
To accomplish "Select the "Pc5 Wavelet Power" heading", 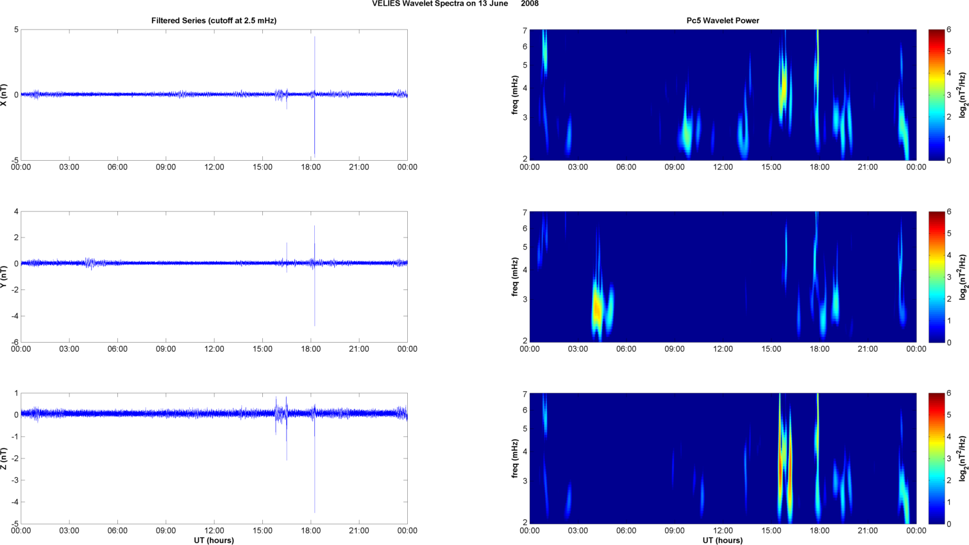I will tap(723, 20).
